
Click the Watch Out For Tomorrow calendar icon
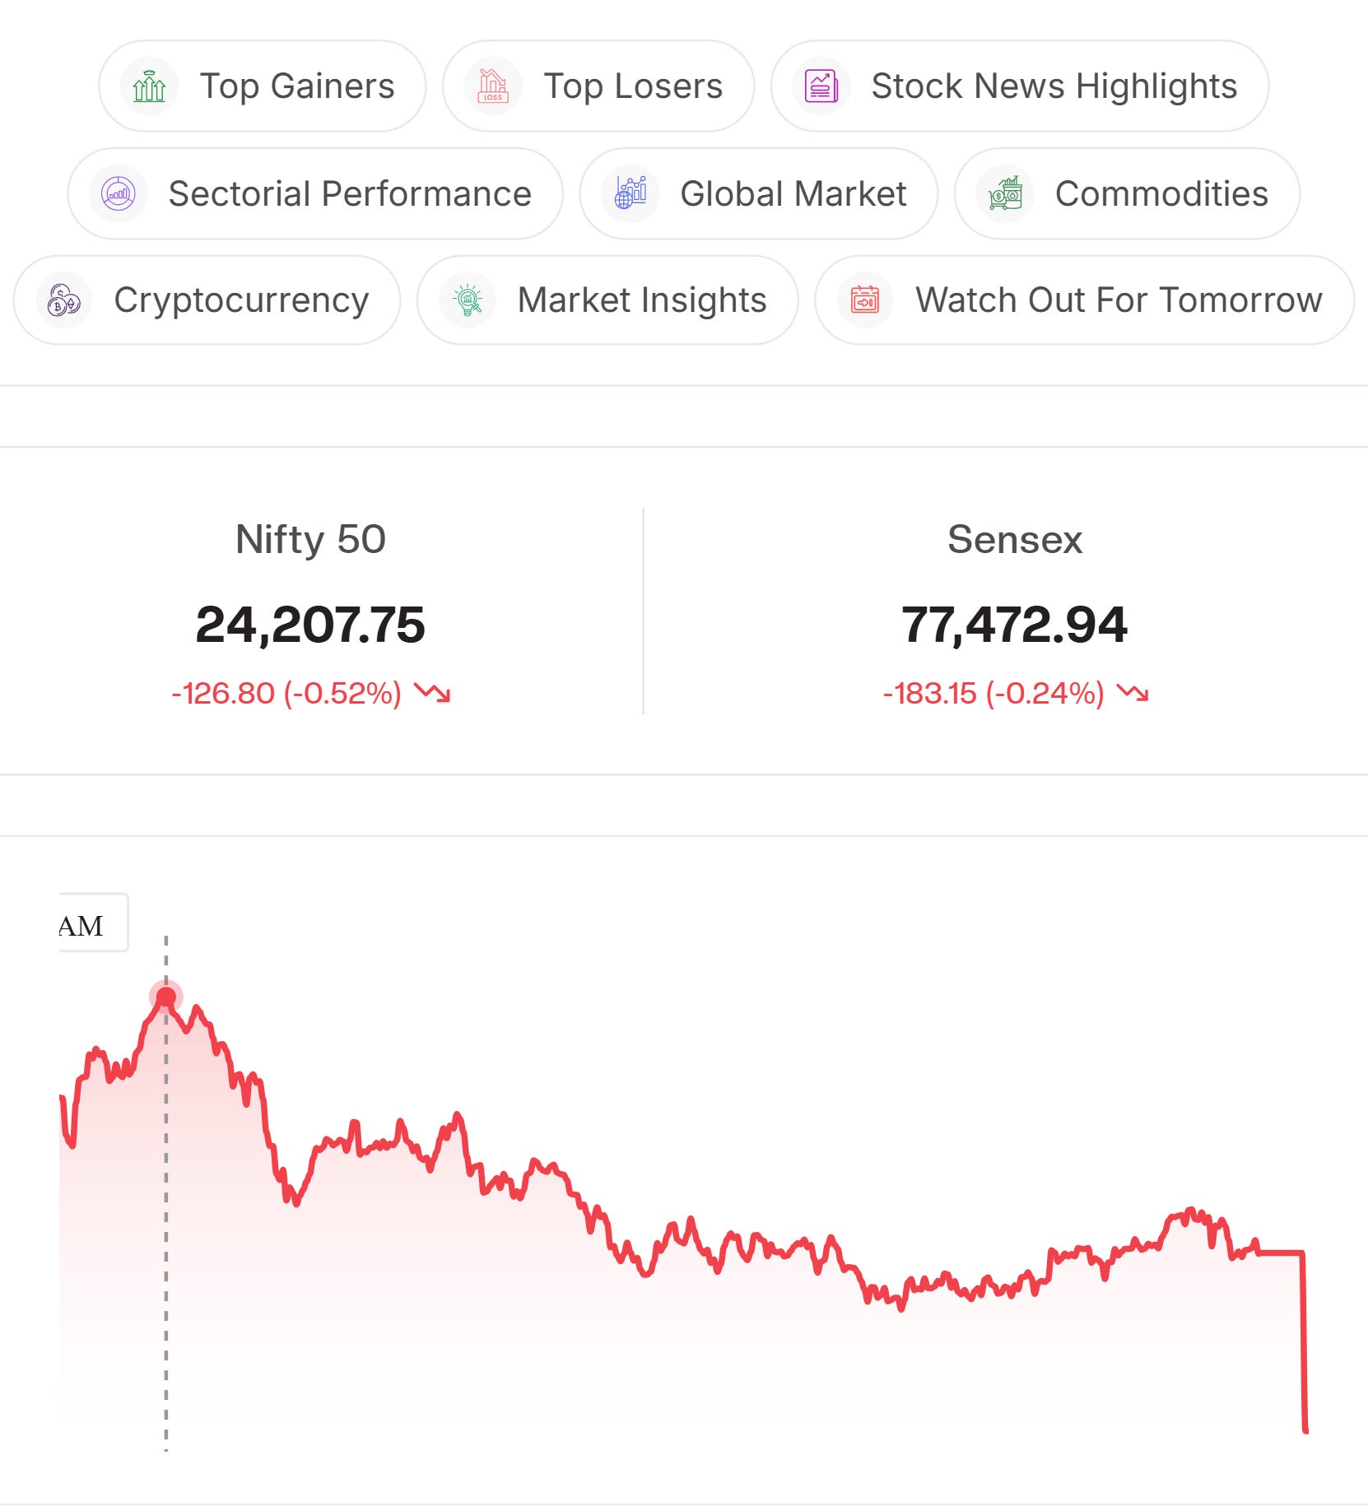[865, 300]
